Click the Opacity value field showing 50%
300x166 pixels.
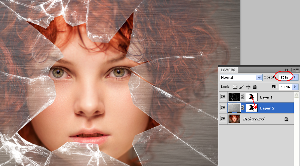coord(286,77)
